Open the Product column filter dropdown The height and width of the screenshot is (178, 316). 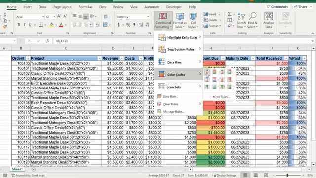pyautogui.click(x=99, y=58)
